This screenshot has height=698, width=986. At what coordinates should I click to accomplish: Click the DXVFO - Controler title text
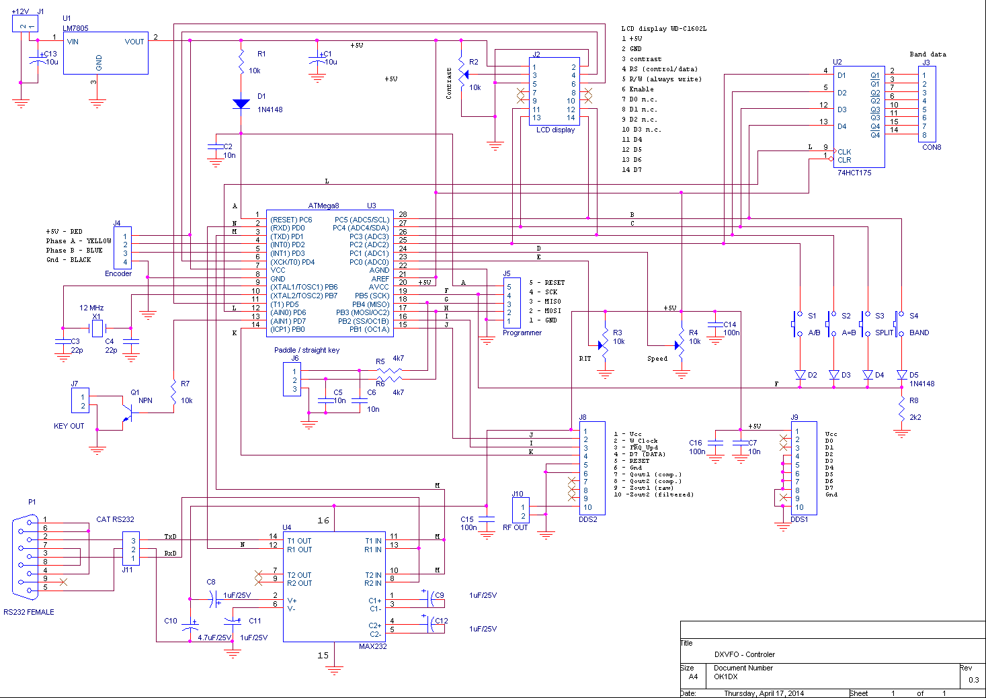745,654
